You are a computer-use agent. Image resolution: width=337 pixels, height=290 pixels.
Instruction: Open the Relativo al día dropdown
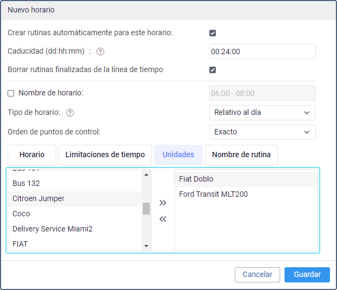[x=262, y=113]
